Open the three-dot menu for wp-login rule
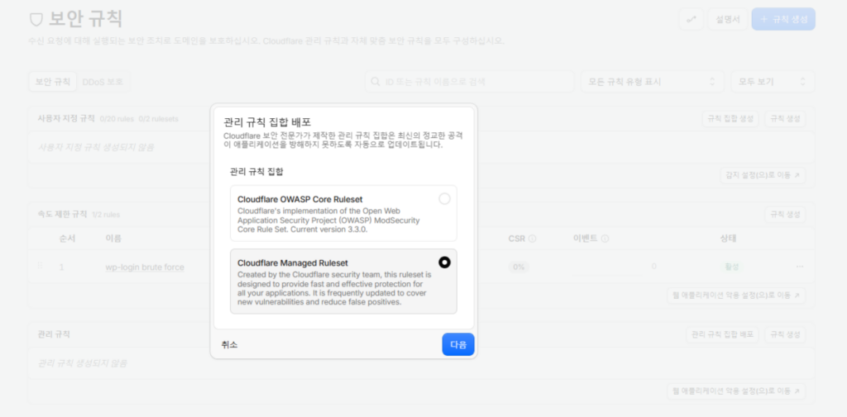Screen dimensions: 847x417 tap(800, 267)
